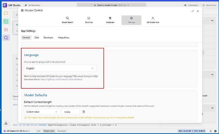The image size is (219, 134).
Task: Open the Developer terminal sidebar icon
Action: coord(6,21)
